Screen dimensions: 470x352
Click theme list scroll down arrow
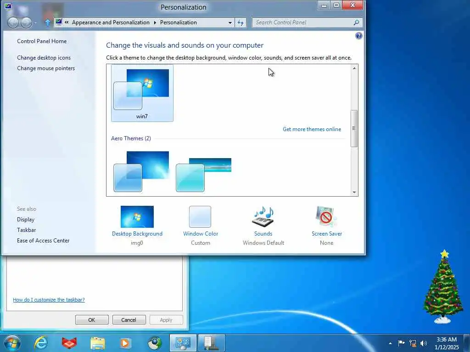[x=354, y=192]
